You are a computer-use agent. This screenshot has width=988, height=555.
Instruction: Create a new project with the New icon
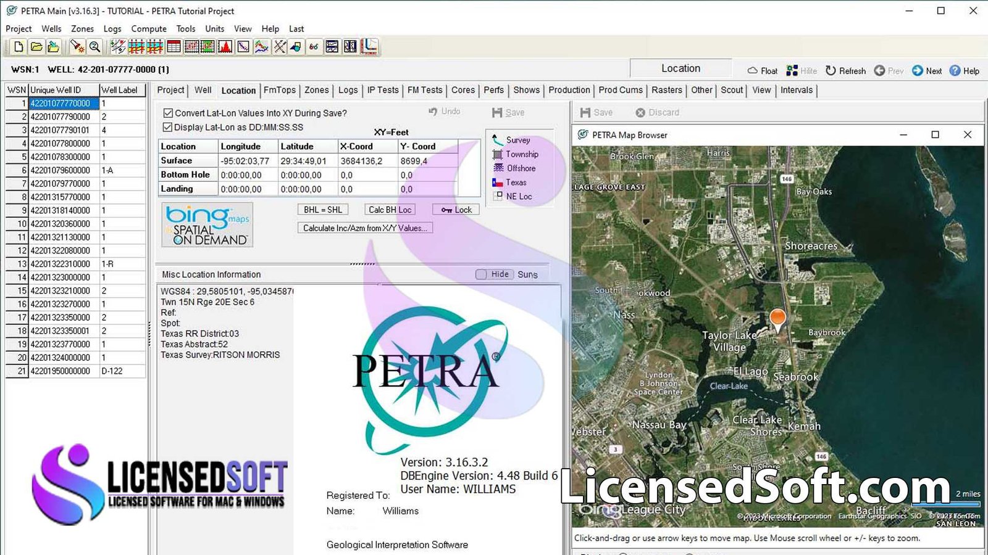19,46
